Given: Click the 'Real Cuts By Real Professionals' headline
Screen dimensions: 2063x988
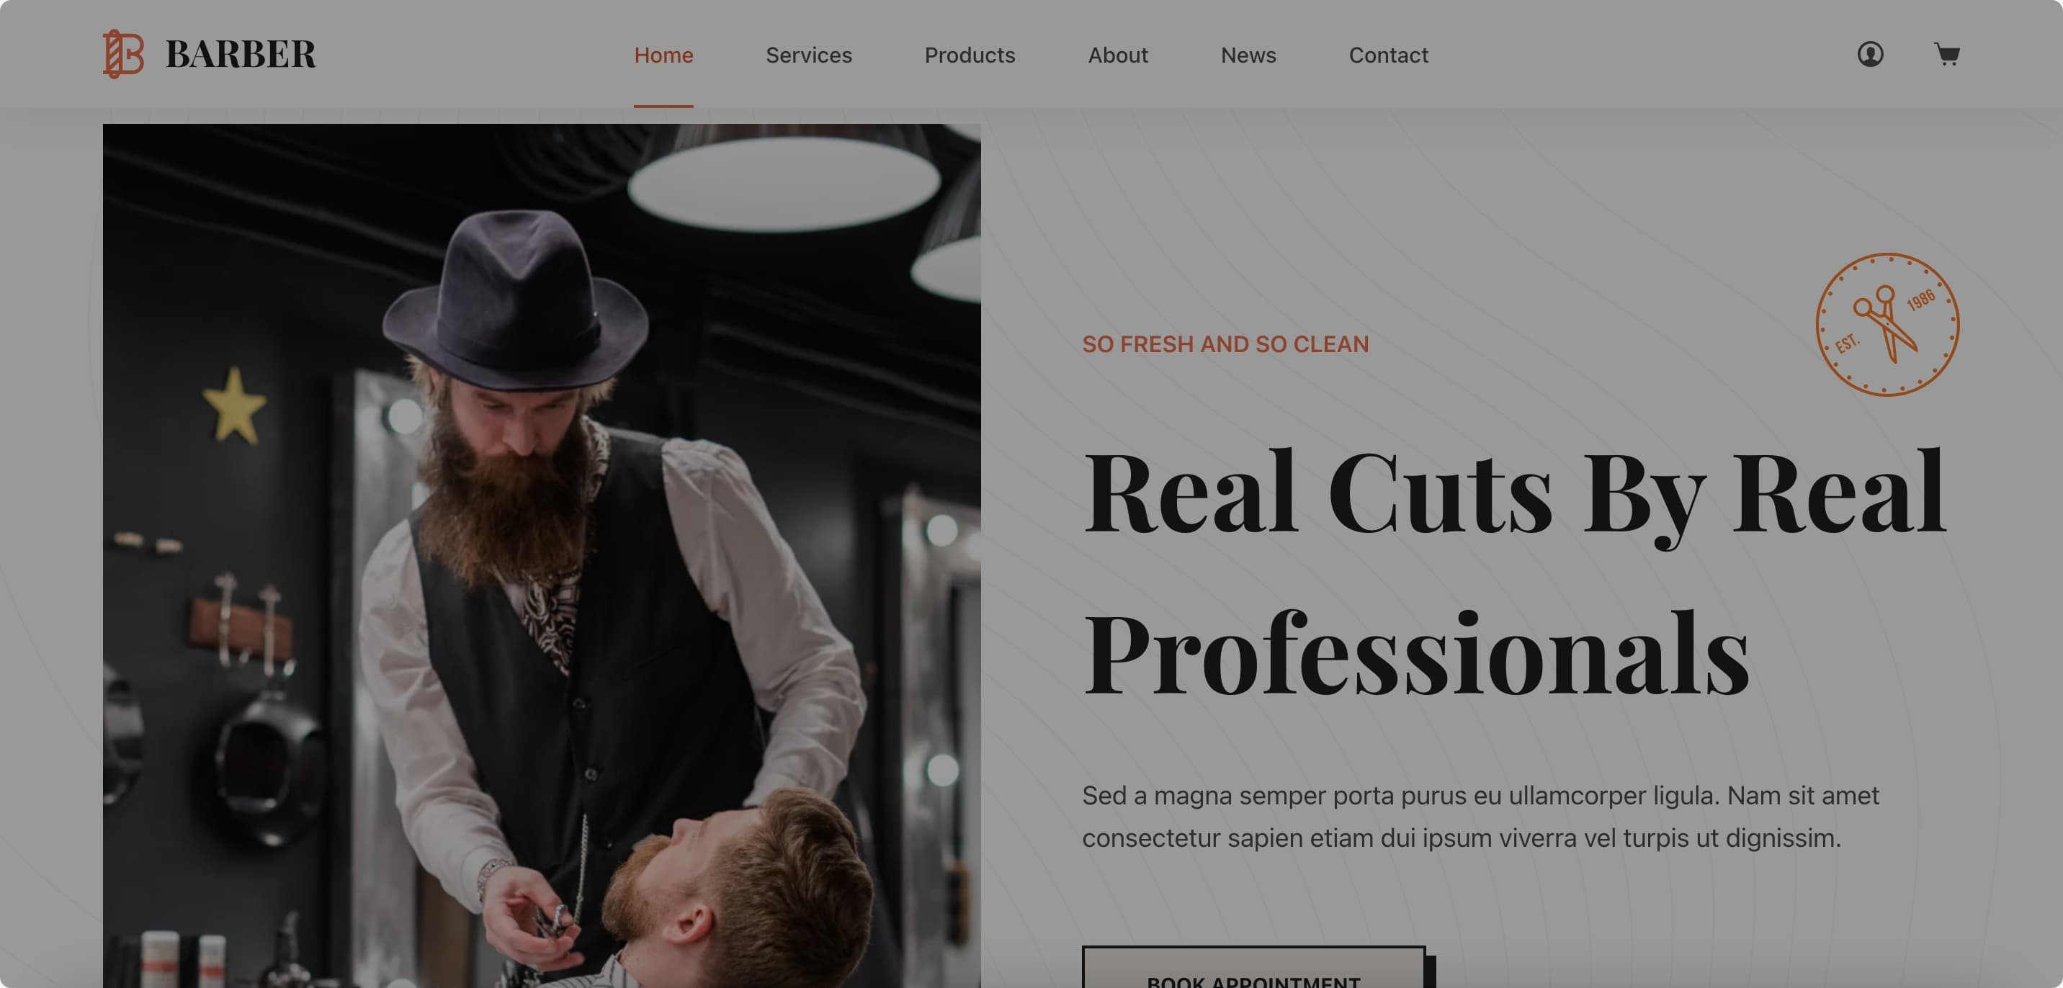Looking at the screenshot, I should point(1513,571).
